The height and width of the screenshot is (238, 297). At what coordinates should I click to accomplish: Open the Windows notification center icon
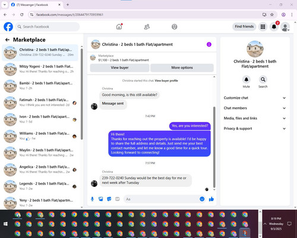(x=289, y=224)
